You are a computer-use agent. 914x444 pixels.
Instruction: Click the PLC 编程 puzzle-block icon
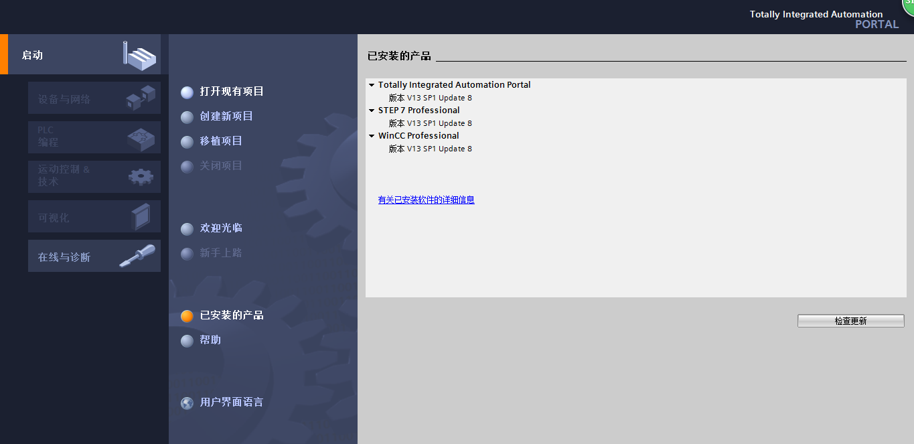tap(141, 139)
